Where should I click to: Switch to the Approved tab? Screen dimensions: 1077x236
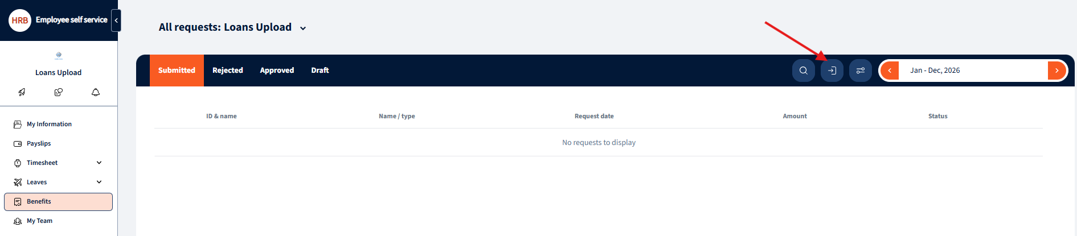(x=277, y=71)
